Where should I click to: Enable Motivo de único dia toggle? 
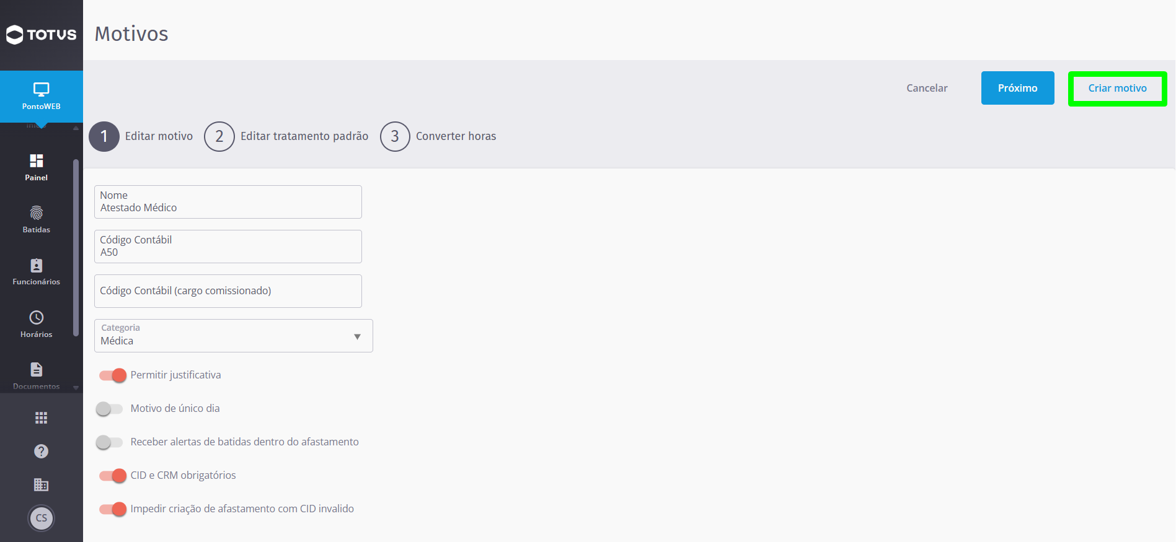tap(109, 409)
